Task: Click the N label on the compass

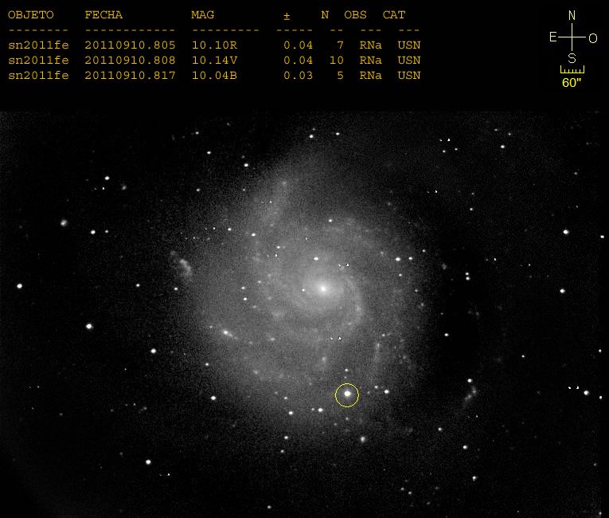Action: pos(572,16)
